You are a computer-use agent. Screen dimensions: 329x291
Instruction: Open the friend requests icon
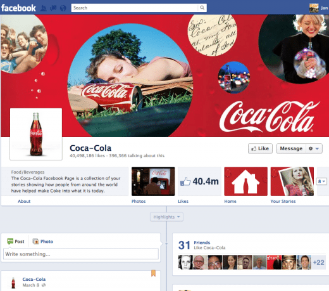(x=43, y=8)
